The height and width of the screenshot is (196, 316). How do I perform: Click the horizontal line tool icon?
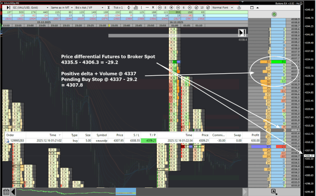tap(147, 8)
